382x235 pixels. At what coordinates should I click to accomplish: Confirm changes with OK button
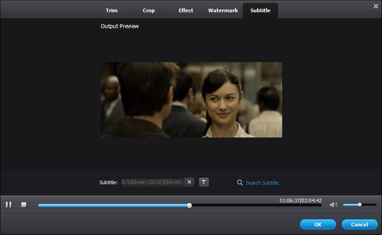(x=318, y=224)
